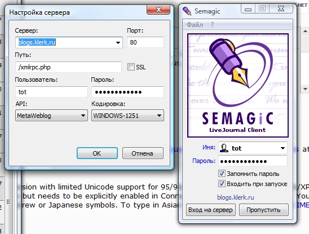Minimize the Semagic window
The height and width of the screenshot is (234, 309).
(x=248, y=9)
